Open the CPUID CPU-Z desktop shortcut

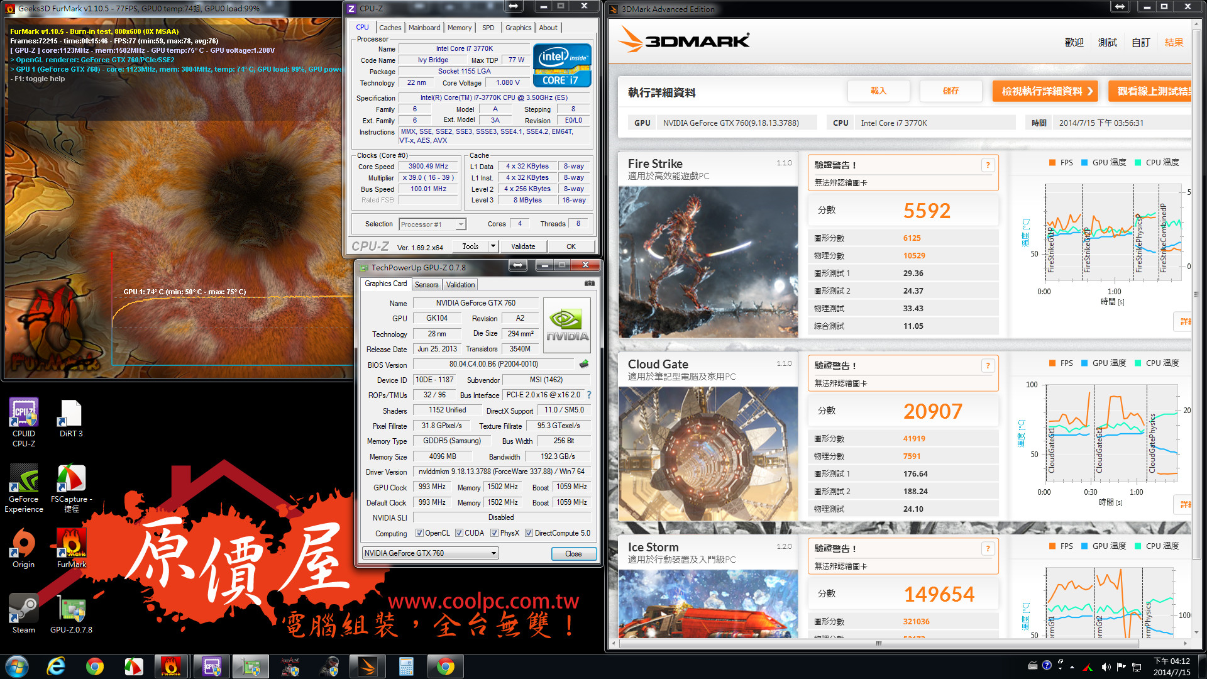24,422
